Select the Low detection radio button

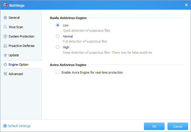point(58,25)
